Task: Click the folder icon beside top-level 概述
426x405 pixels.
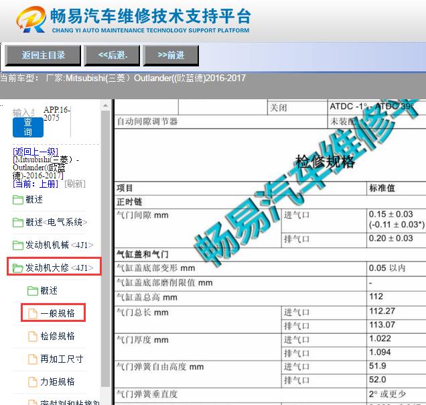Action: (18, 200)
